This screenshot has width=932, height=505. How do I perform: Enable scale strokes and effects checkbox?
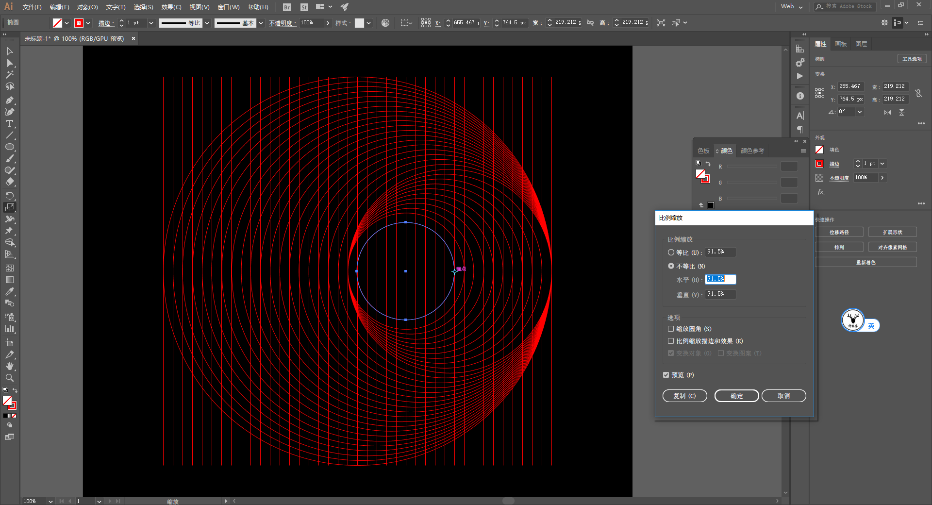click(x=671, y=341)
